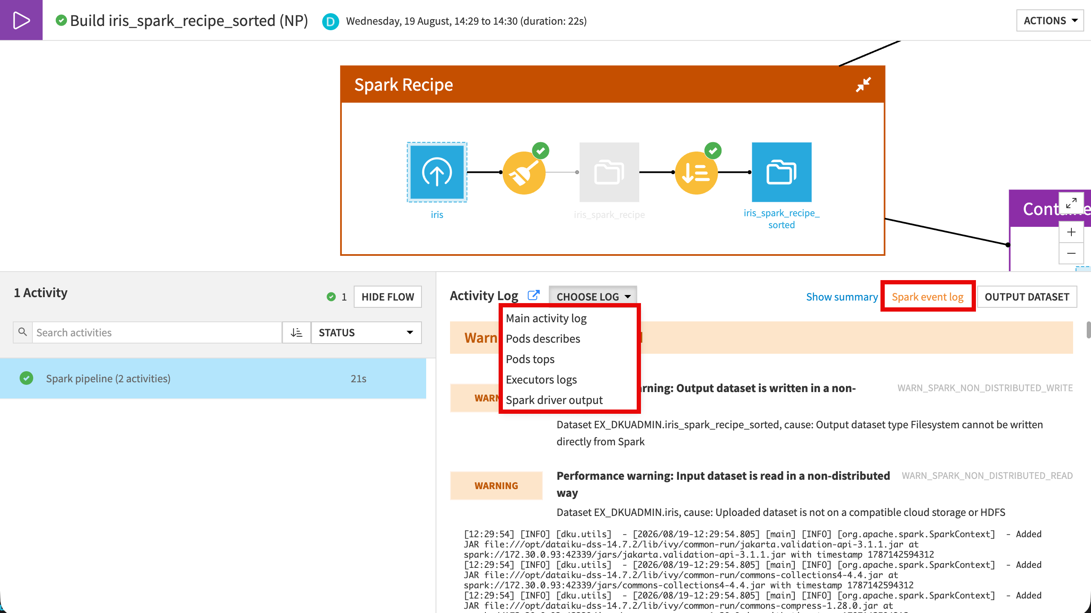The image size is (1091, 613).
Task: Click the WARNING badge for input dataset
Action: [496, 485]
